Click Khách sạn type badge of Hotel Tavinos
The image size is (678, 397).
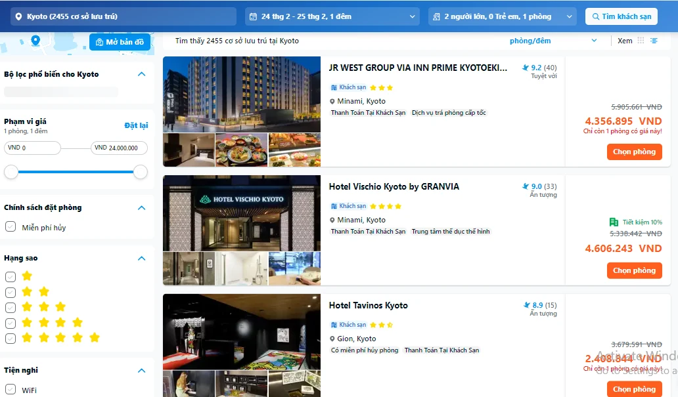coord(348,325)
